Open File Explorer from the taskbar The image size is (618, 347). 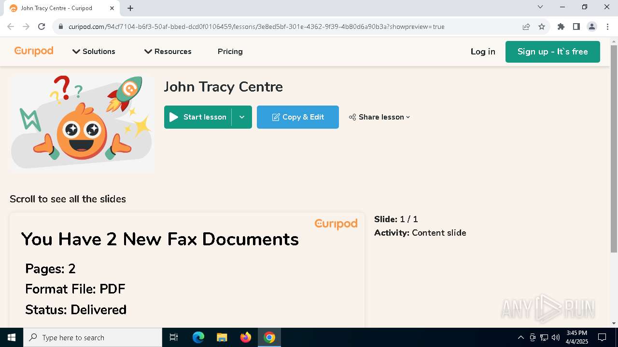222,337
